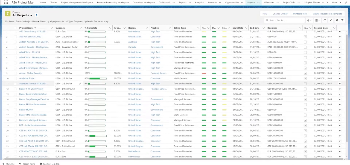Image resolution: width=350 pixels, height=165 pixels.
Task: Click 'AUD - Australian Dollar' currency cell
Action: coord(67,42)
